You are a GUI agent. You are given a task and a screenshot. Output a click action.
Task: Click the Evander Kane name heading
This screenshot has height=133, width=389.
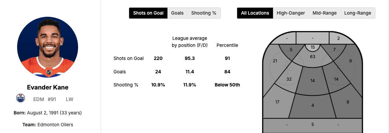point(48,88)
